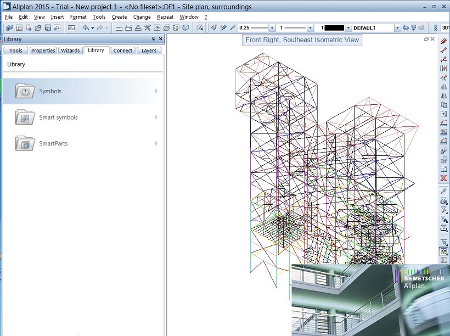This screenshot has width=450, height=336.
Task: Open the line color dropdown arrow
Action: click(x=348, y=28)
